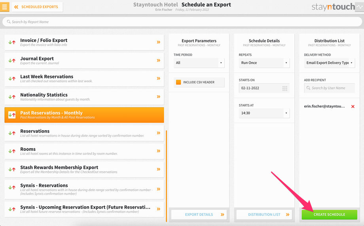Click the Nationality Statistics arrows icon
The height and width of the screenshot is (226, 364).
[x=12, y=97]
